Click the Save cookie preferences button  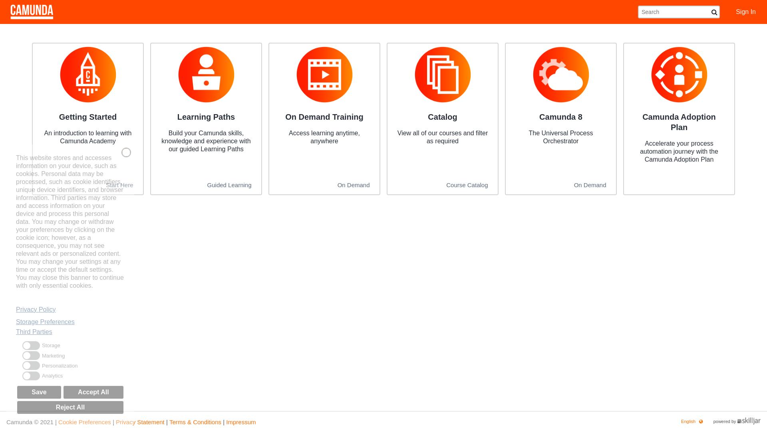point(39,392)
